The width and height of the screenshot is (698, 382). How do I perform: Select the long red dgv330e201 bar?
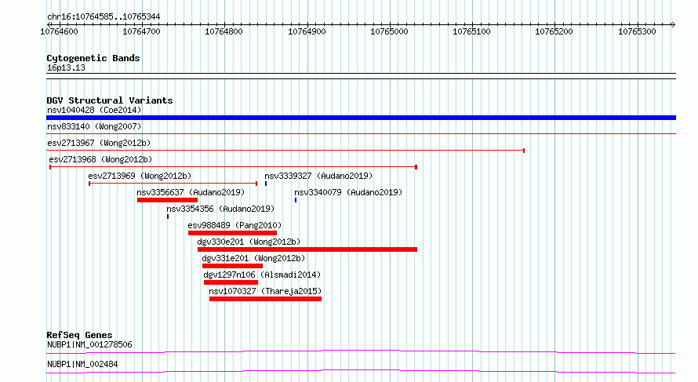[x=307, y=249]
